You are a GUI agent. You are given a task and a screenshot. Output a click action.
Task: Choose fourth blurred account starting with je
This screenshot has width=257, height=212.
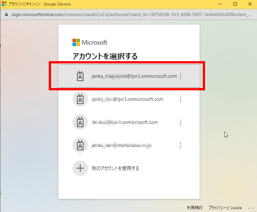coord(129,145)
